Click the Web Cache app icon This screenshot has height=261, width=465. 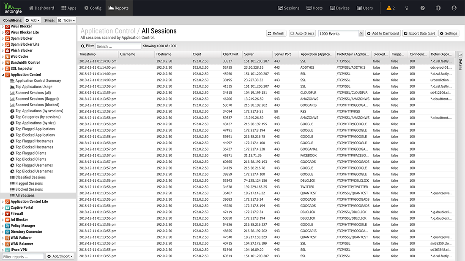[x=8, y=57]
